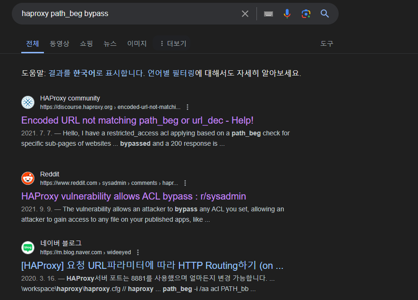Start voice search with the microphone icon
The height and width of the screenshot is (300, 418).
click(287, 14)
